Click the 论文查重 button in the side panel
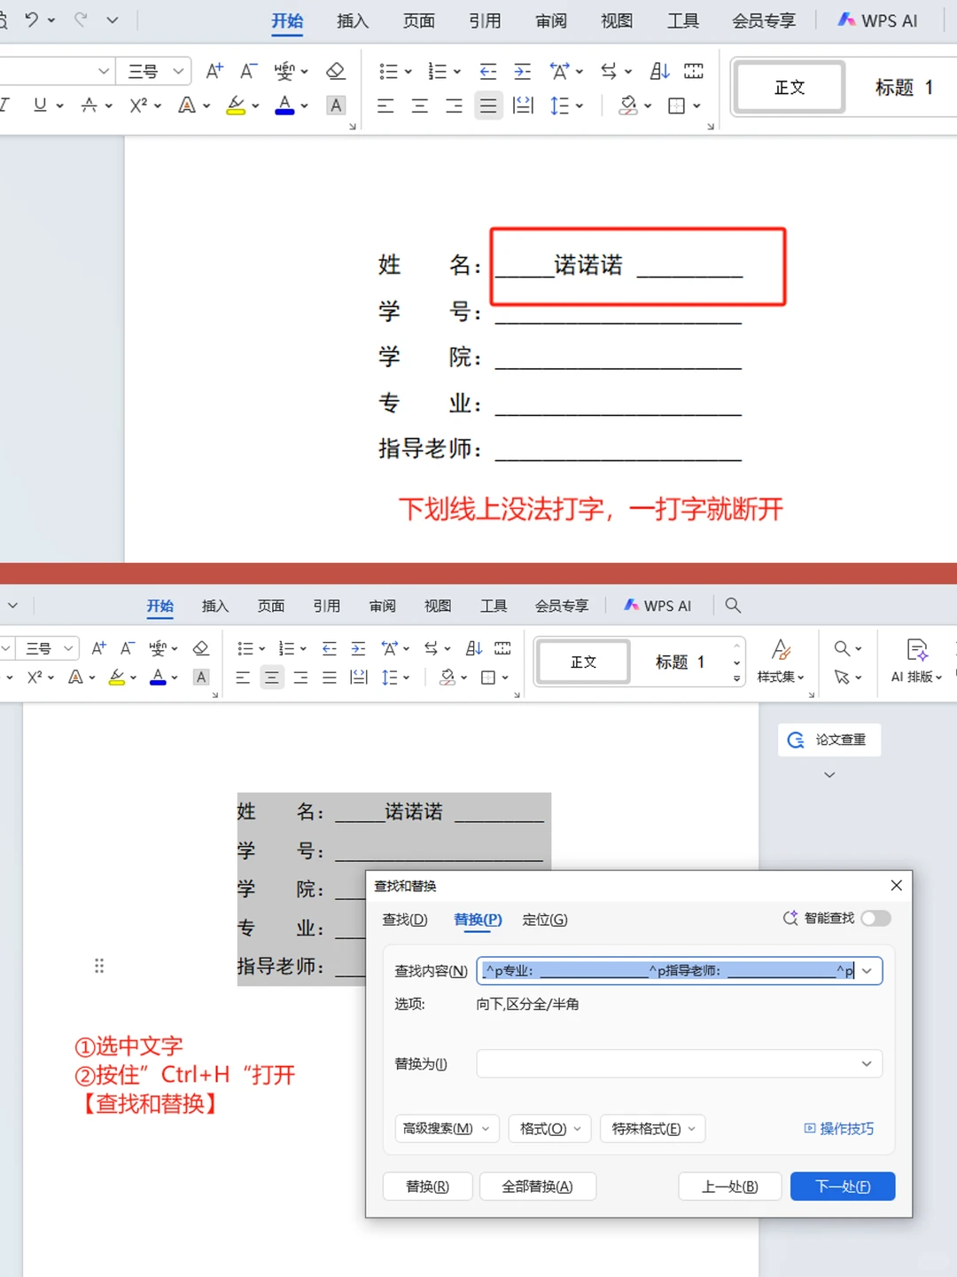This screenshot has height=1277, width=957. click(x=829, y=740)
